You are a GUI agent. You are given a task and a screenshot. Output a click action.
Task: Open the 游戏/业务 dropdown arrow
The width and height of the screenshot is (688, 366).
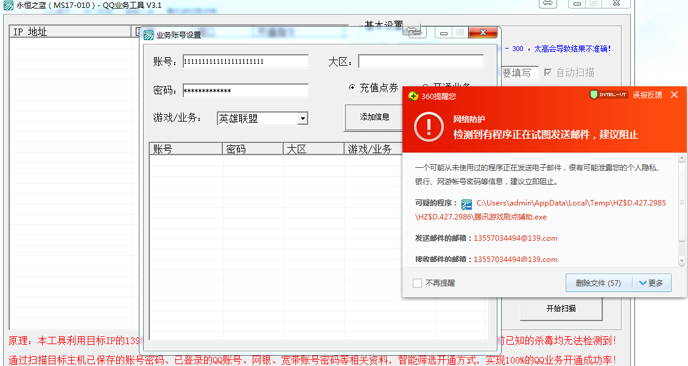pyautogui.click(x=303, y=119)
